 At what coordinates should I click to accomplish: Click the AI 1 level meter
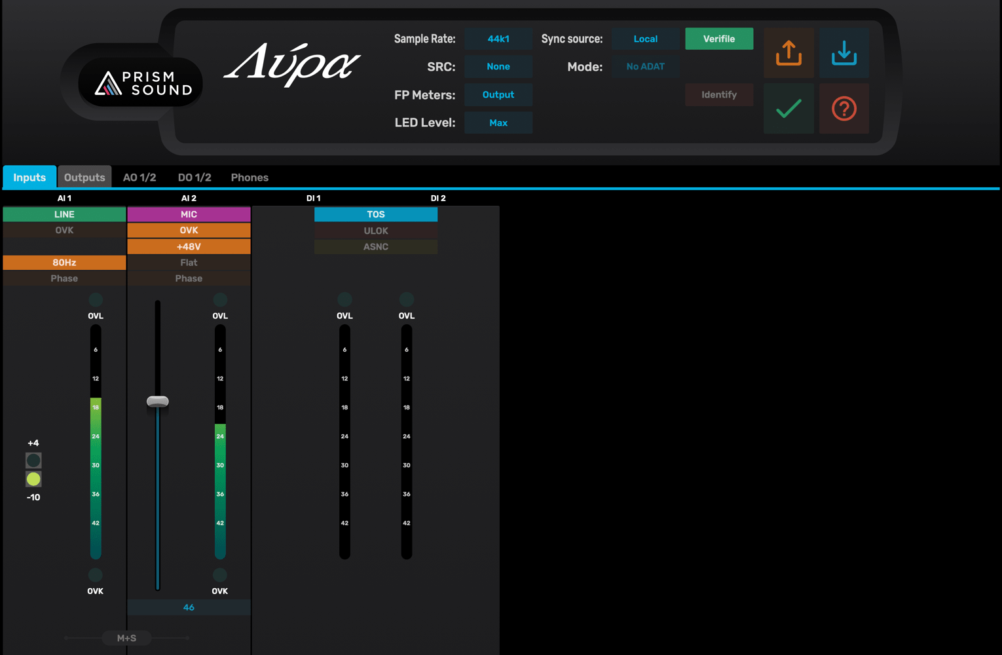[x=96, y=442]
